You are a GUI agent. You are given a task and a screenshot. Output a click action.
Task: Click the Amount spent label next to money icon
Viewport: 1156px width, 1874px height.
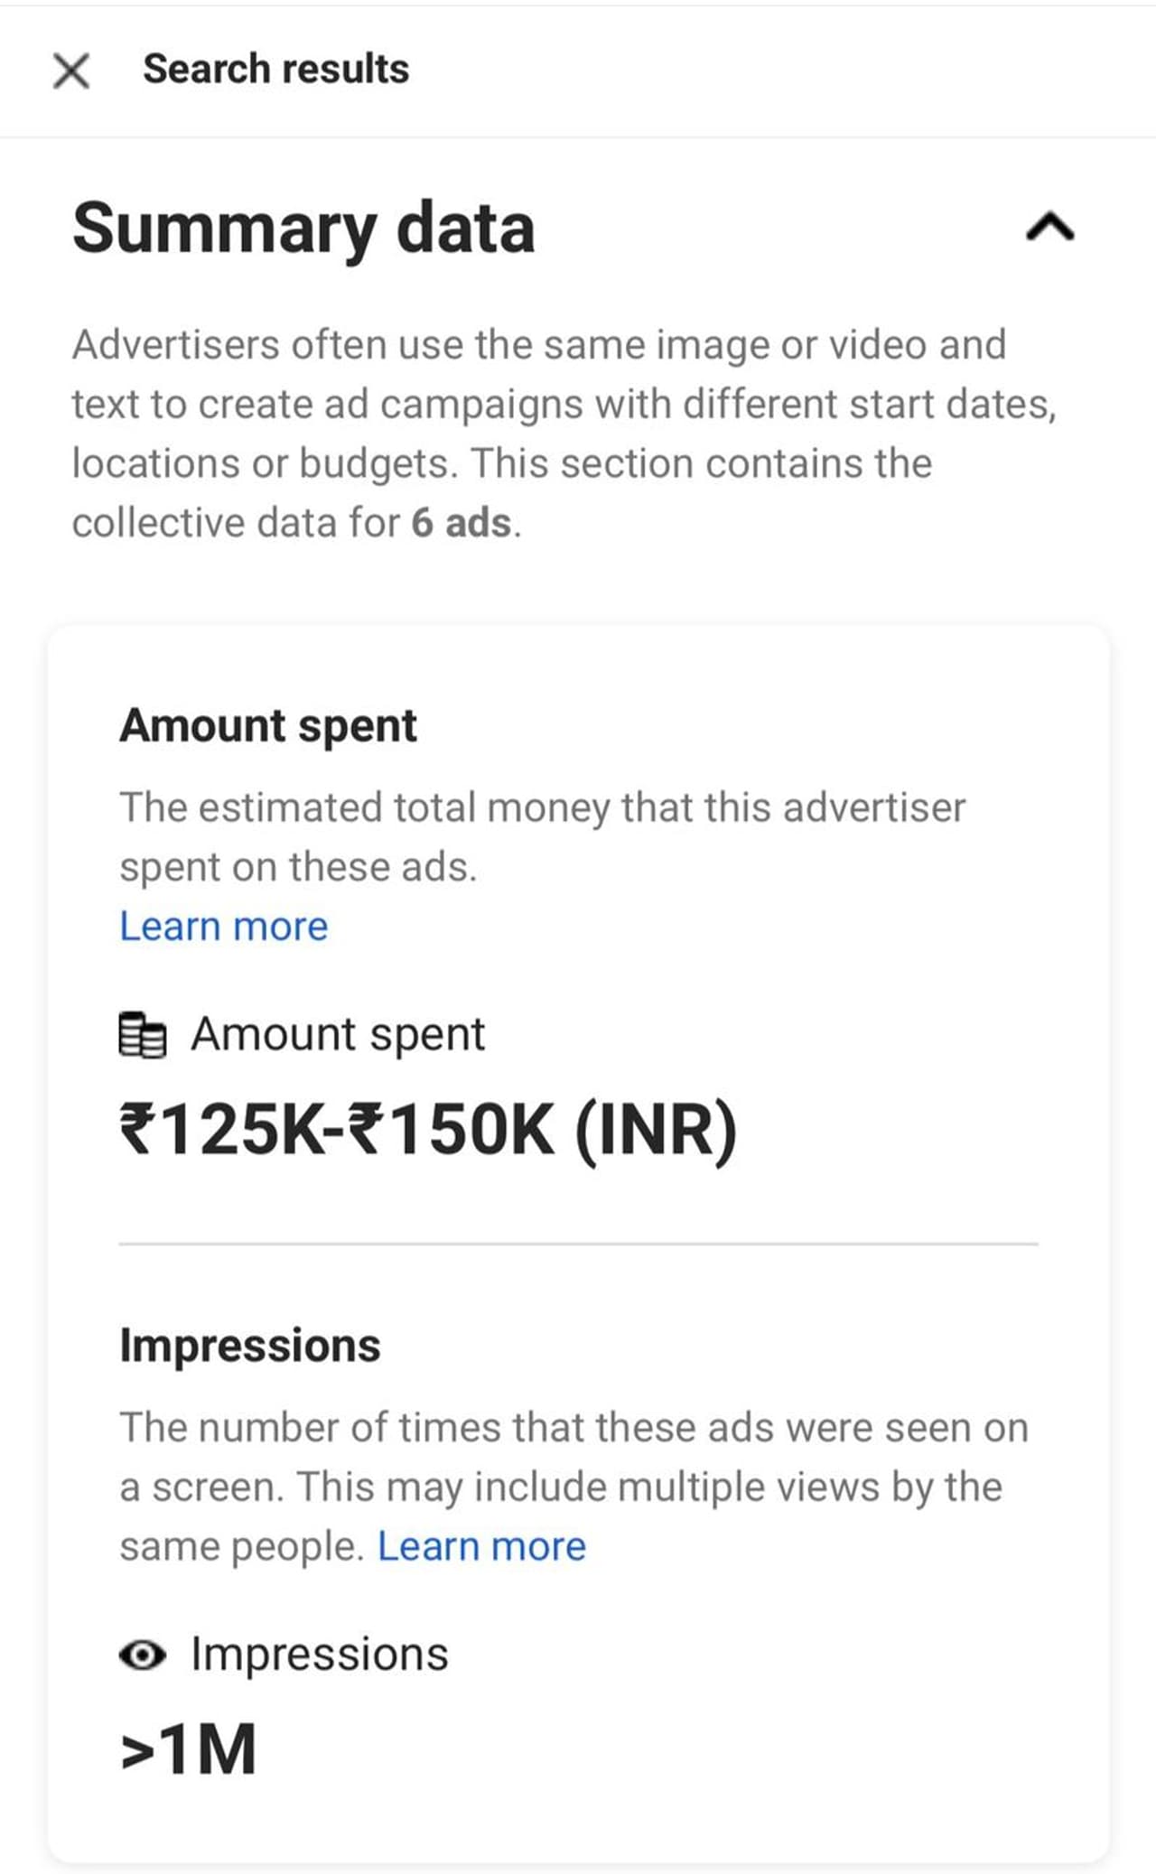pyautogui.click(x=338, y=1034)
